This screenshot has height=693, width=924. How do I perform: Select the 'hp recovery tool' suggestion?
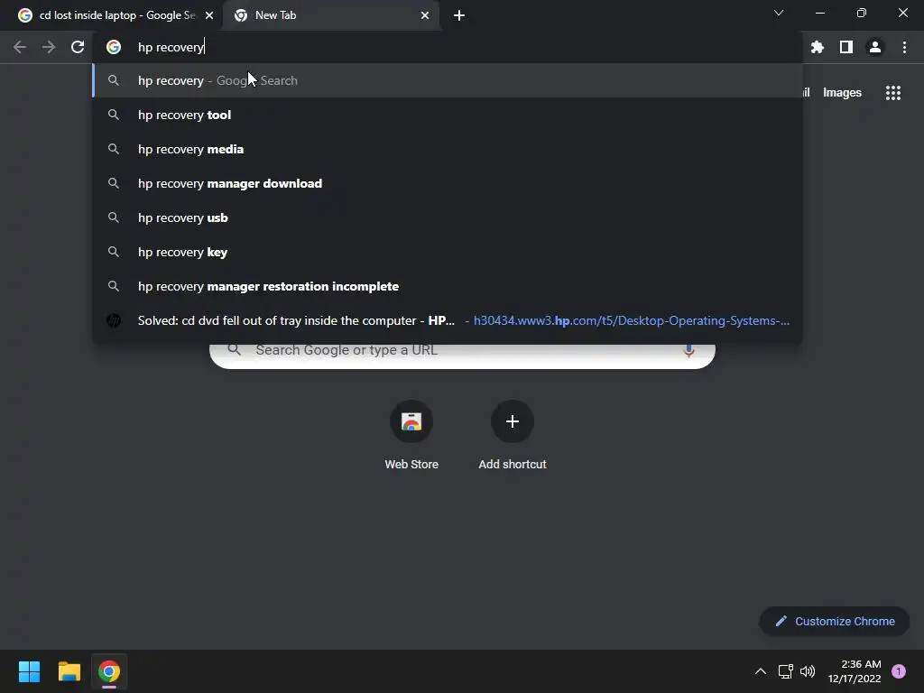tap(448, 115)
